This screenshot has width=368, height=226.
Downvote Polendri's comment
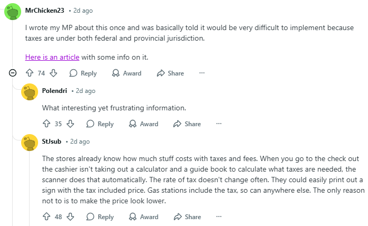coord(70,124)
